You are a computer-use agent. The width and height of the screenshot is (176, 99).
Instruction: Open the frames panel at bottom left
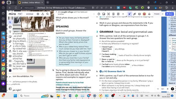[10, 89]
